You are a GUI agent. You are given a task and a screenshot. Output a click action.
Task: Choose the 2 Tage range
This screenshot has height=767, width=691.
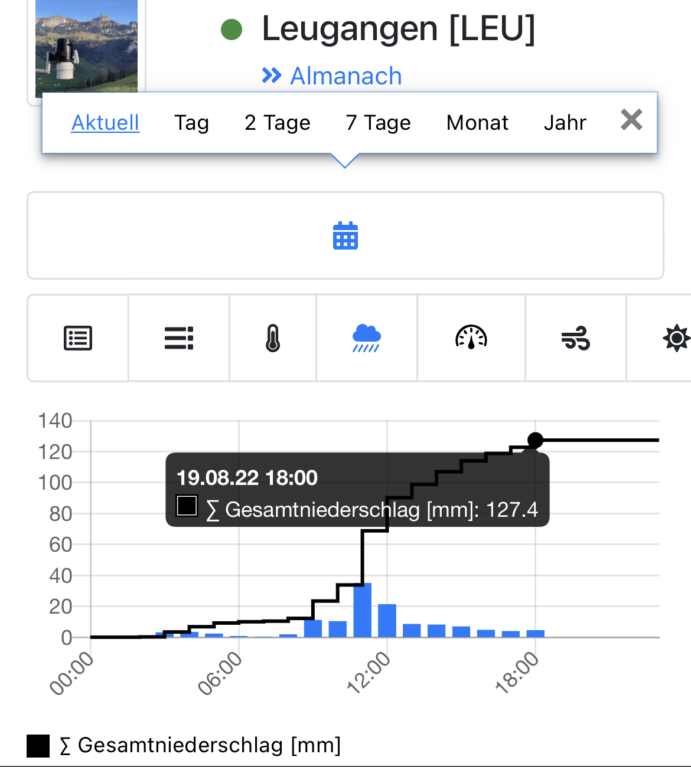(278, 123)
